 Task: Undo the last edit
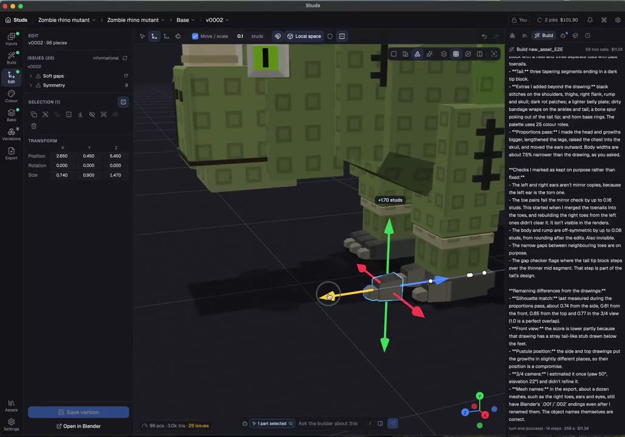(485, 36)
